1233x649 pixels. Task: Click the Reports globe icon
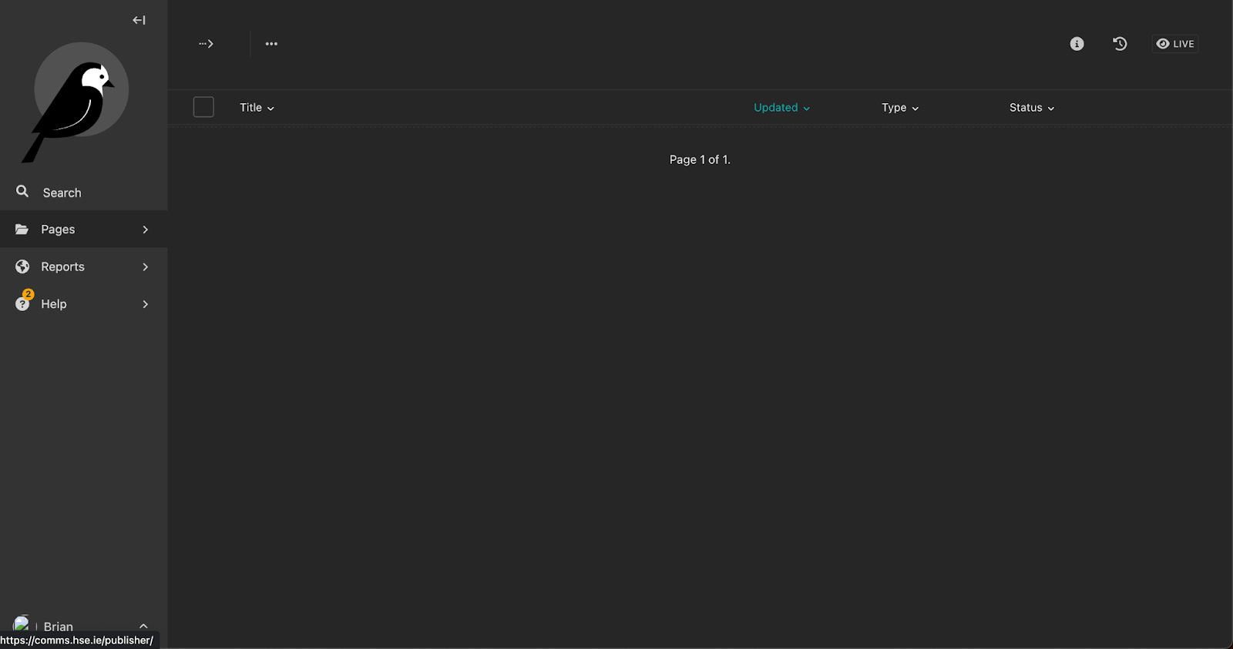(x=22, y=266)
